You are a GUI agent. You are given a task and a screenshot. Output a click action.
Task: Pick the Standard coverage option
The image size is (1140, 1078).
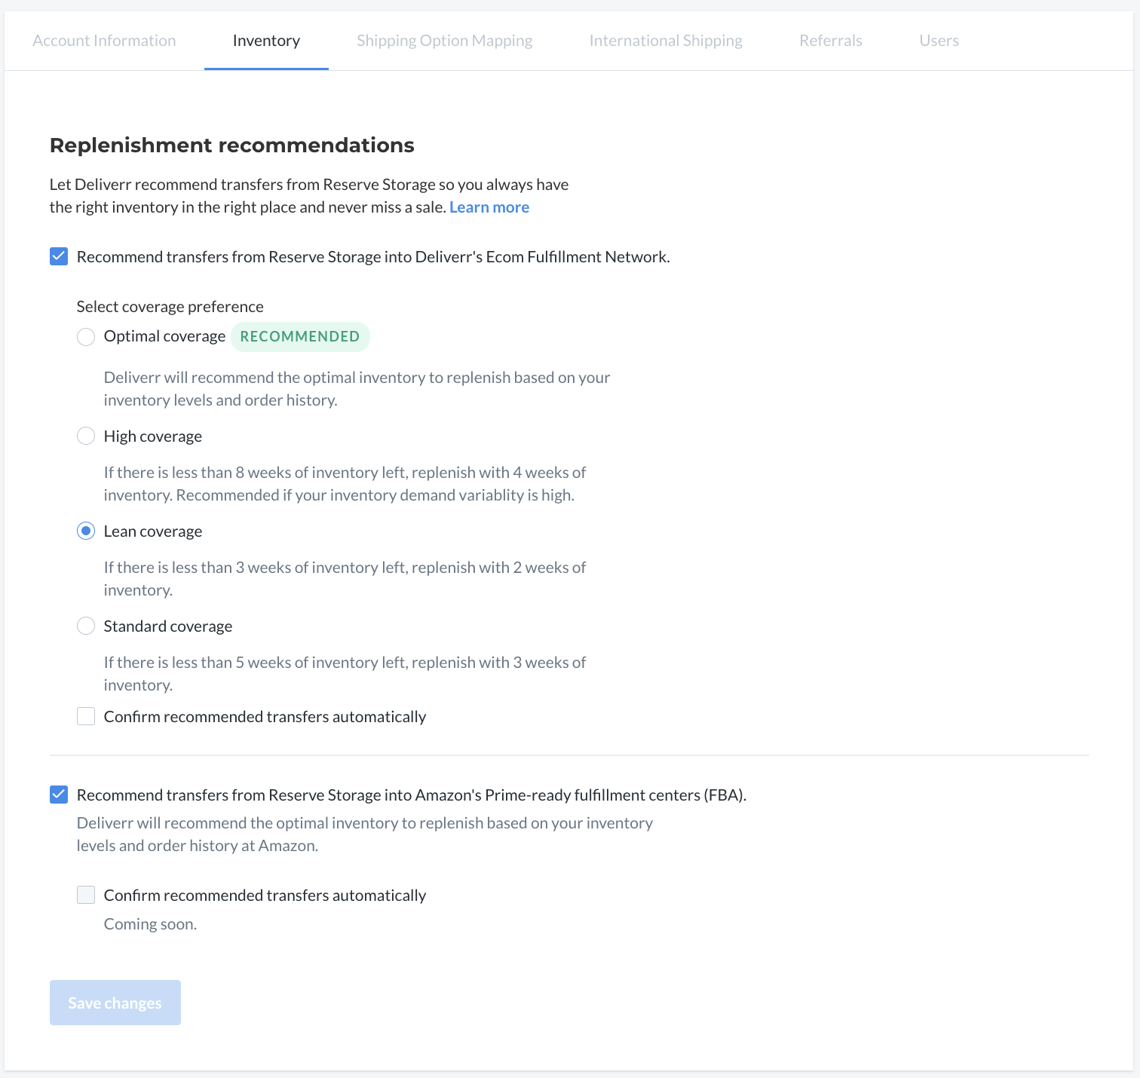point(86,626)
